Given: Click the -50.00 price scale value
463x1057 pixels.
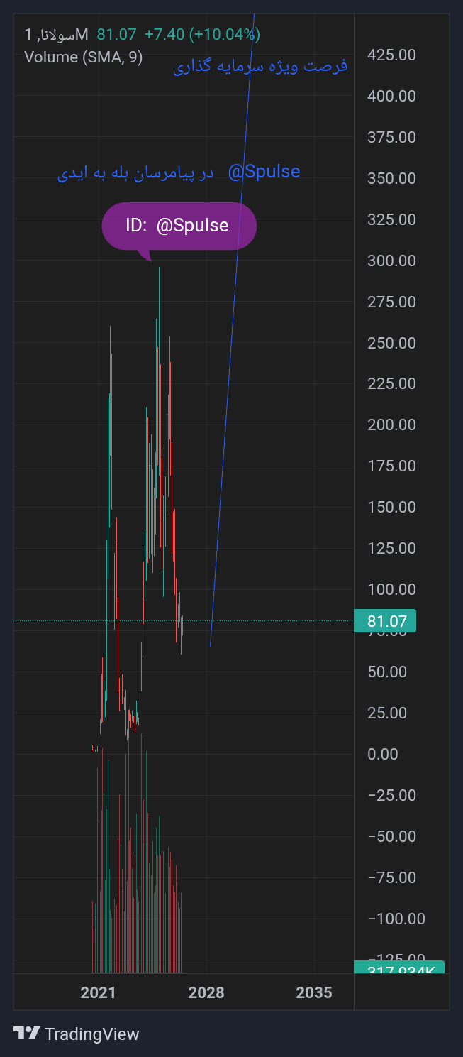Looking at the screenshot, I should point(392,836).
